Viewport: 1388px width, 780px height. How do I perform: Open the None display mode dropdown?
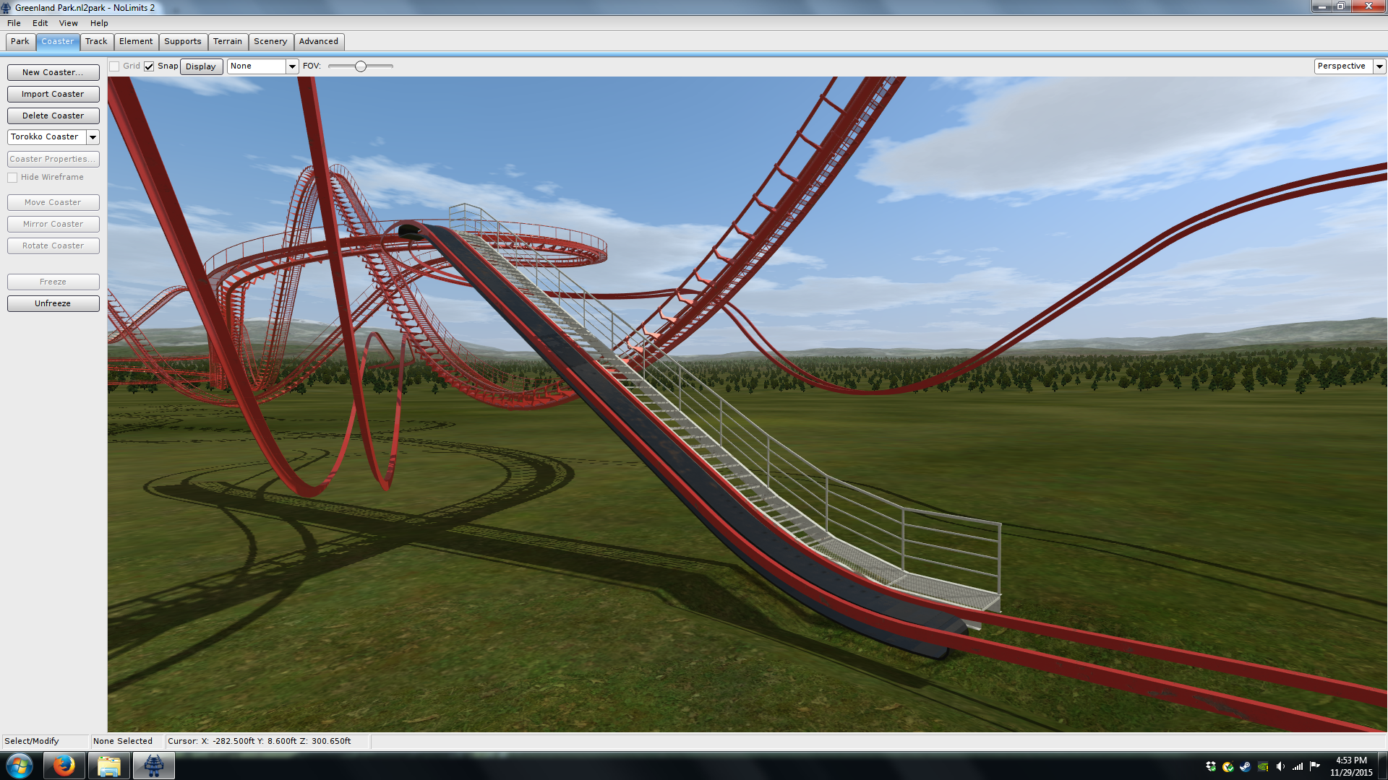pyautogui.click(x=292, y=66)
